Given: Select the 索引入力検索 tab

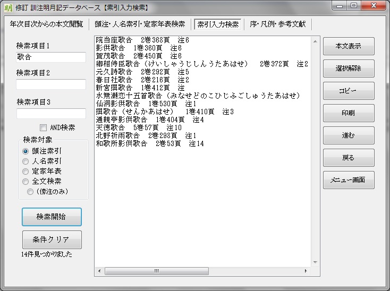Looking at the screenshot, I should tap(218, 24).
